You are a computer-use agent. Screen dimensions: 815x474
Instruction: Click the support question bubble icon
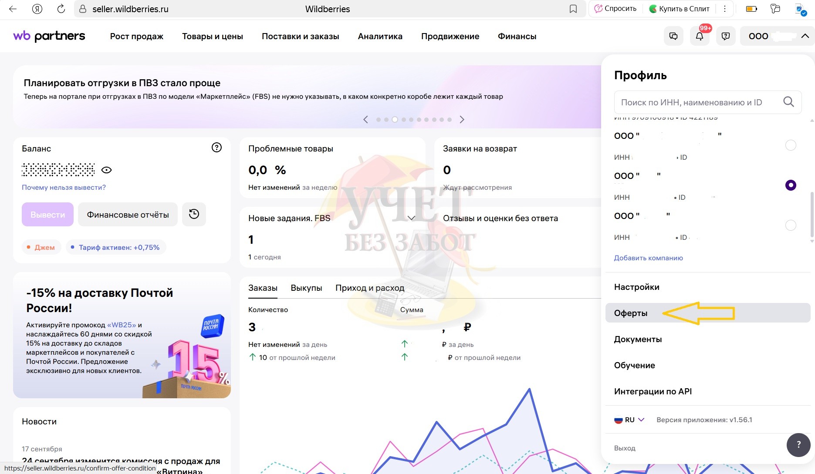(x=726, y=36)
